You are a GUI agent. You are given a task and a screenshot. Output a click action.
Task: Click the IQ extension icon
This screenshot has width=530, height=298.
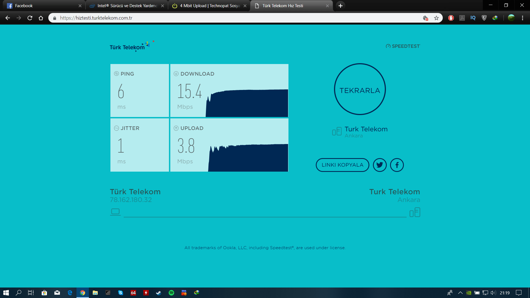pos(473,18)
